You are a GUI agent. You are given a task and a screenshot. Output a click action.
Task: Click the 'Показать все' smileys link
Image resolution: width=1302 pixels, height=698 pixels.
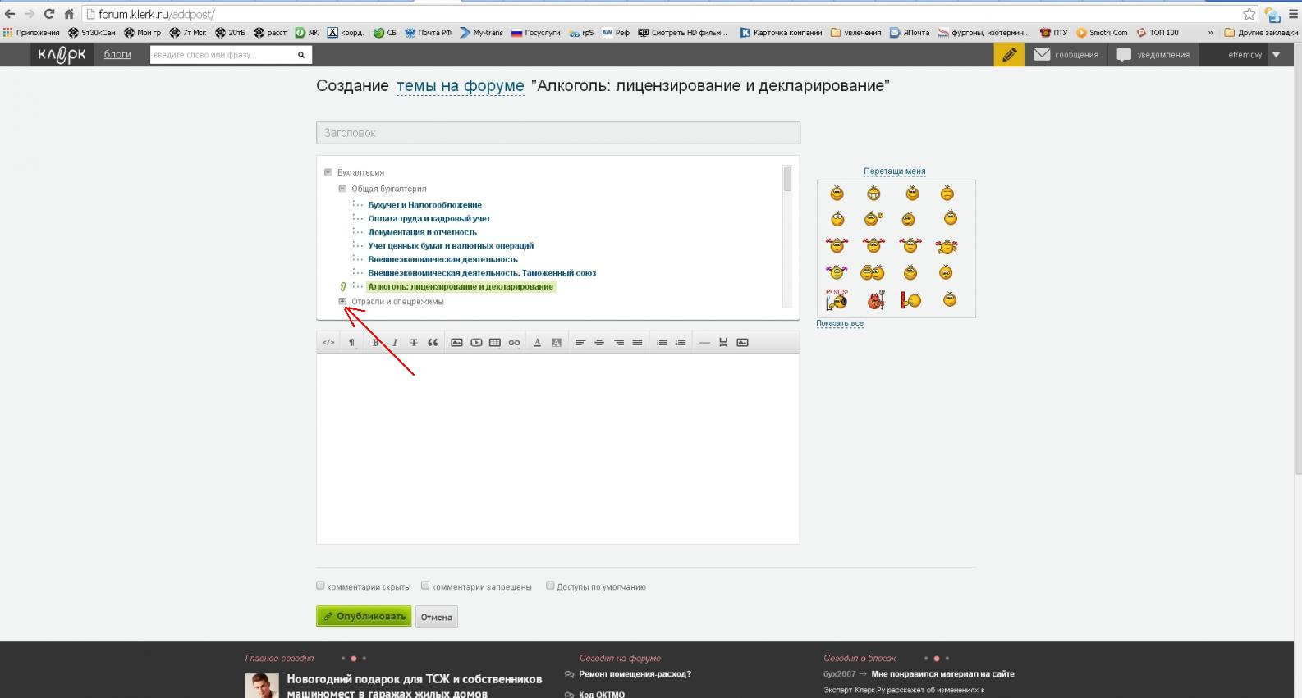[839, 323]
